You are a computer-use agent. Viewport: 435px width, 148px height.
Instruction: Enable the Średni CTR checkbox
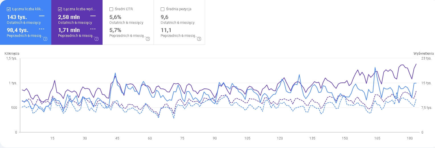click(x=111, y=9)
